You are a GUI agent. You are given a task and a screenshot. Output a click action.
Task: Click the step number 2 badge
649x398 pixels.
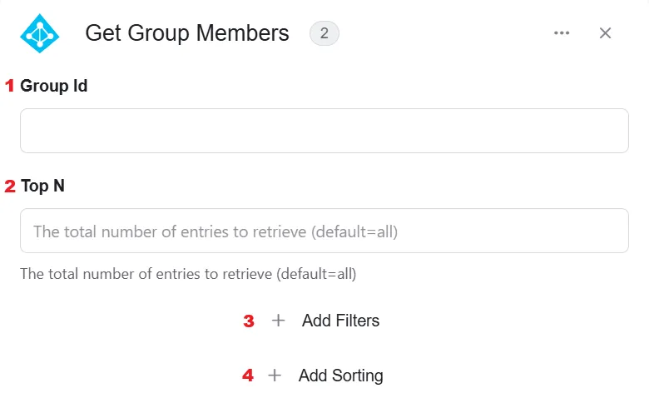pyautogui.click(x=324, y=33)
